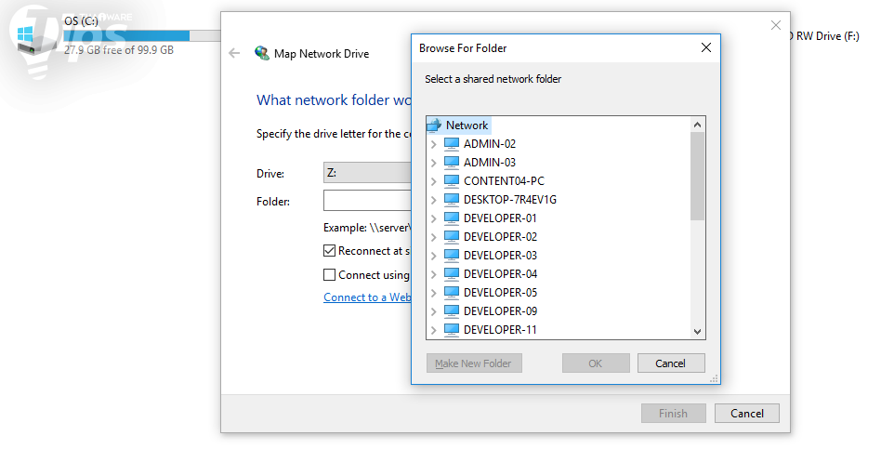
Task: Click the Map Network Drive globe icon
Action: (262, 53)
